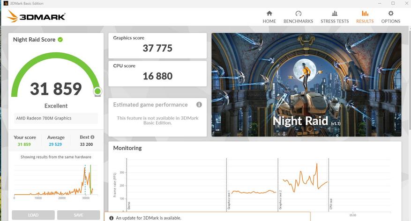
Task: Click the Demo marker in Monitoring chart
Action: [129, 206]
